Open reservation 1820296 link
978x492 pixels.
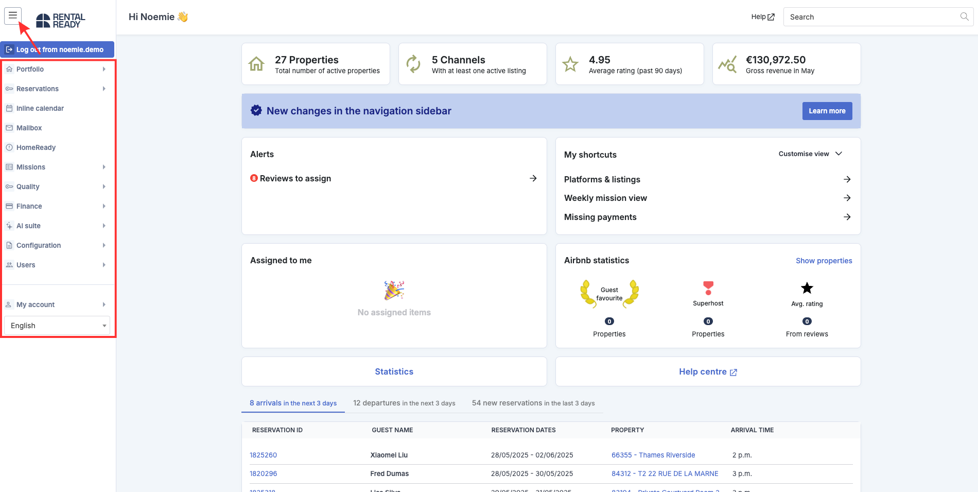(x=263, y=473)
